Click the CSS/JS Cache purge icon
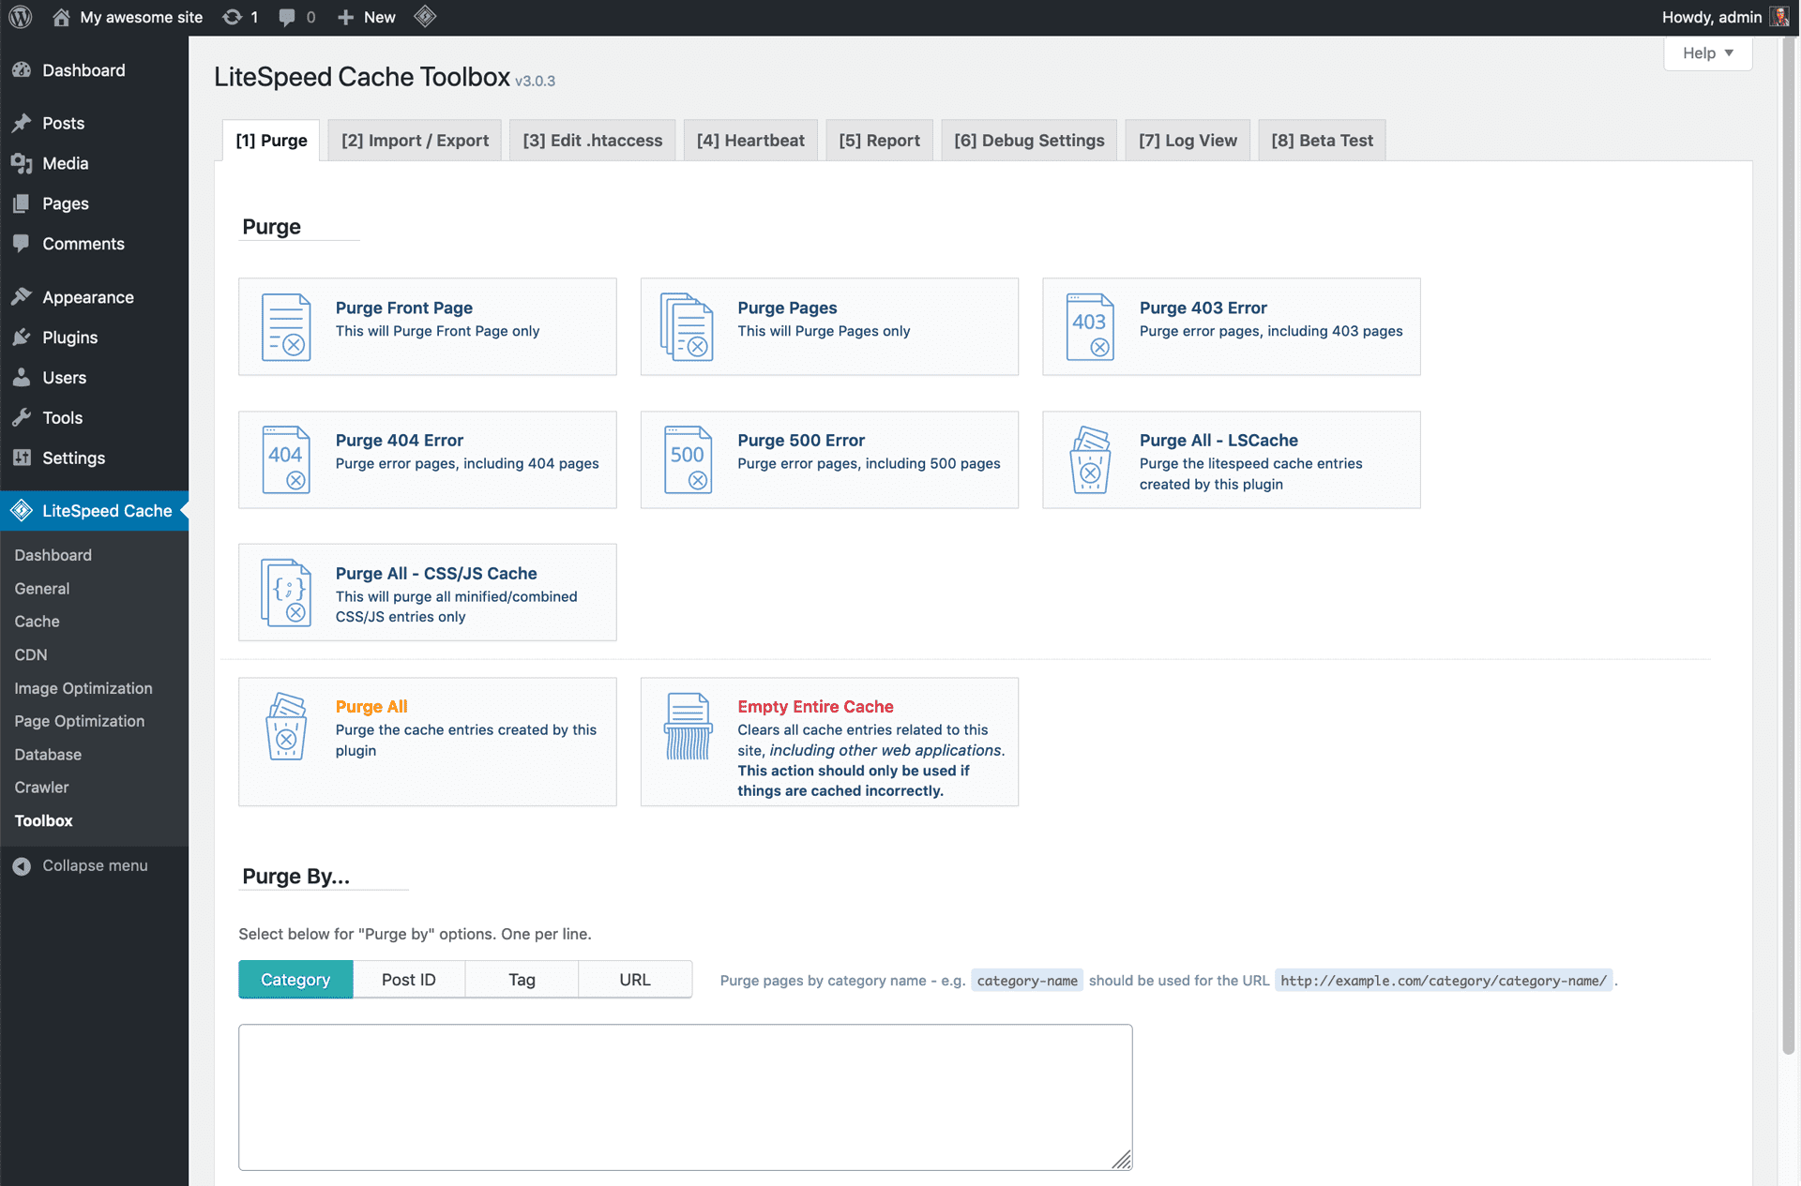Screen dimensions: 1801x1186 click(x=286, y=593)
